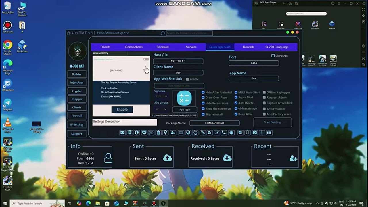
Task: Click the location pin icon
Action: point(165,133)
